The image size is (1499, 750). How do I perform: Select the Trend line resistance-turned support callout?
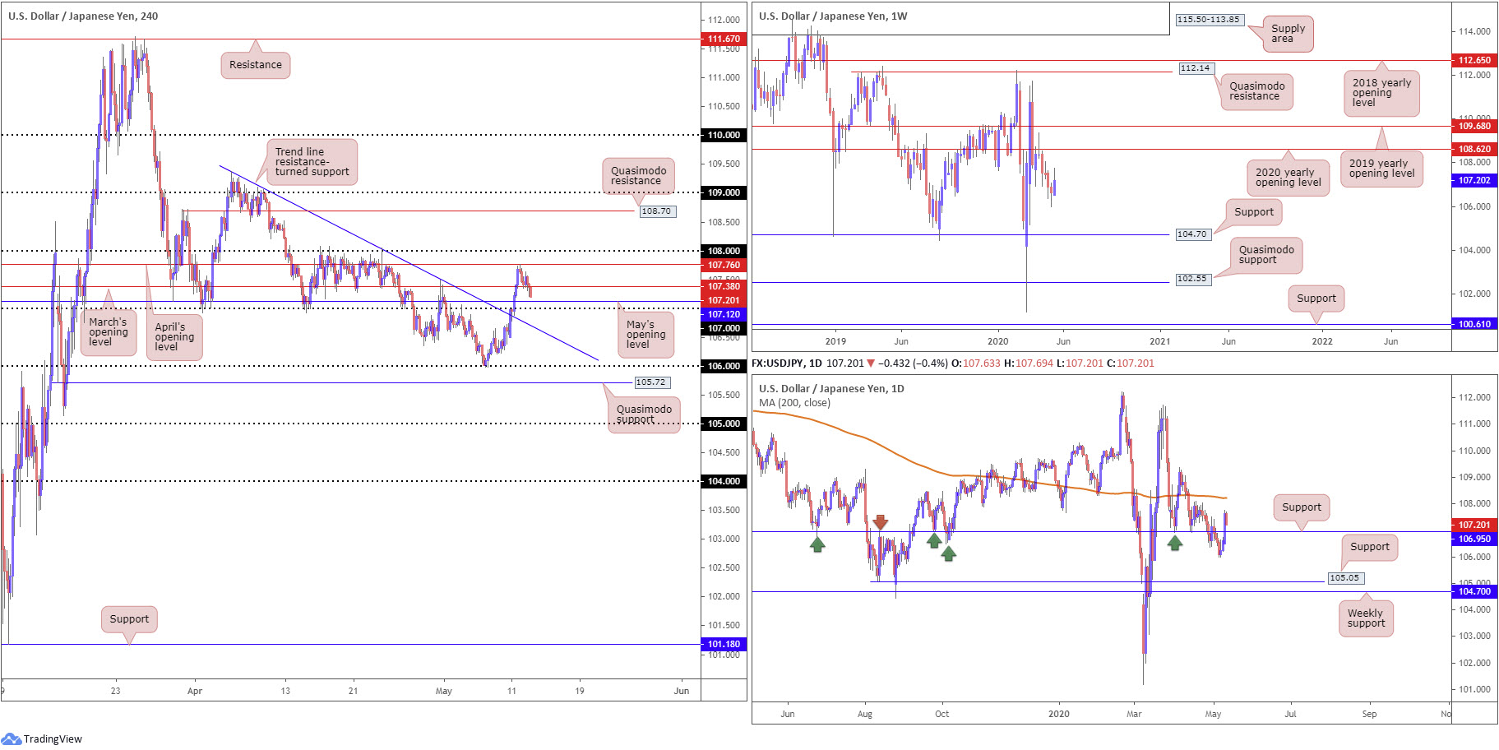(x=312, y=162)
